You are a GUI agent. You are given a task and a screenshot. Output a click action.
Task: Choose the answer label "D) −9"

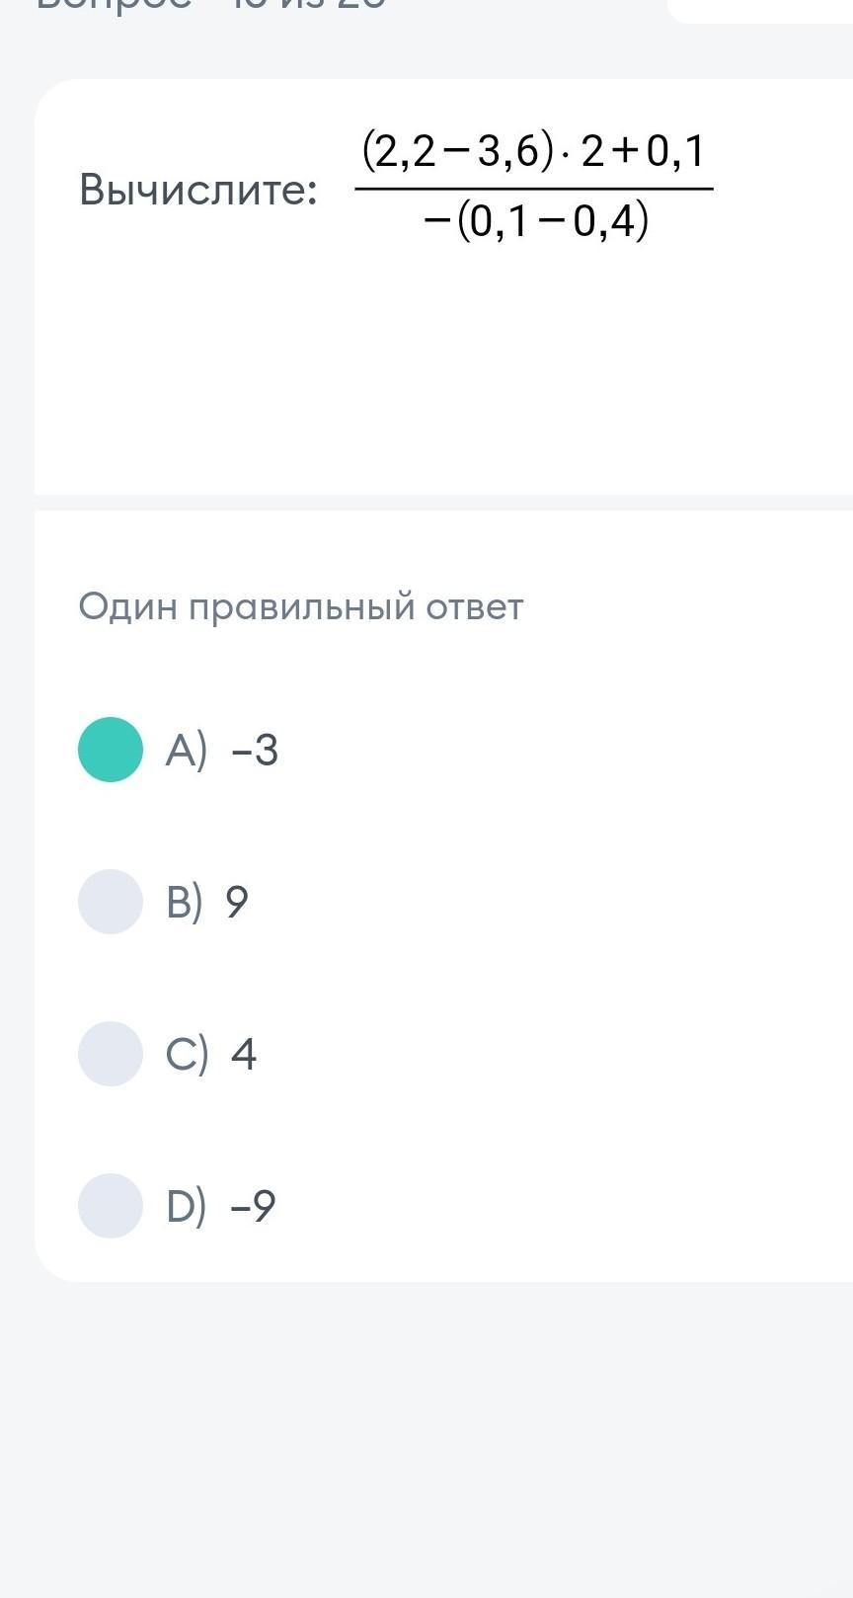(x=221, y=1207)
